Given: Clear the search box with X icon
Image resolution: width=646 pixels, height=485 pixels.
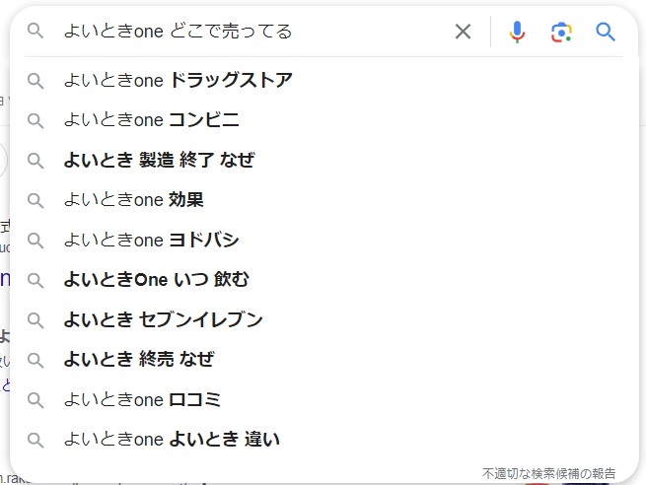Looking at the screenshot, I should coord(463,32).
